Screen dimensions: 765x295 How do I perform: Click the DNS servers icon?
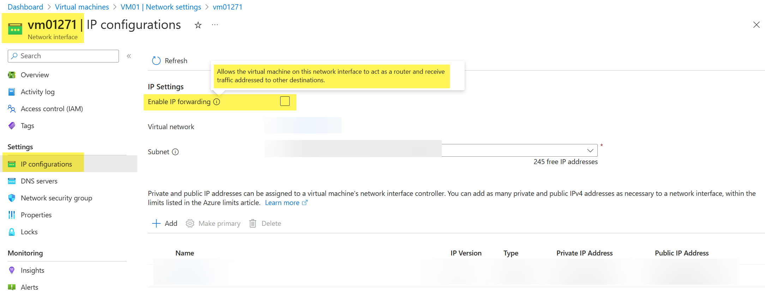[x=12, y=181]
